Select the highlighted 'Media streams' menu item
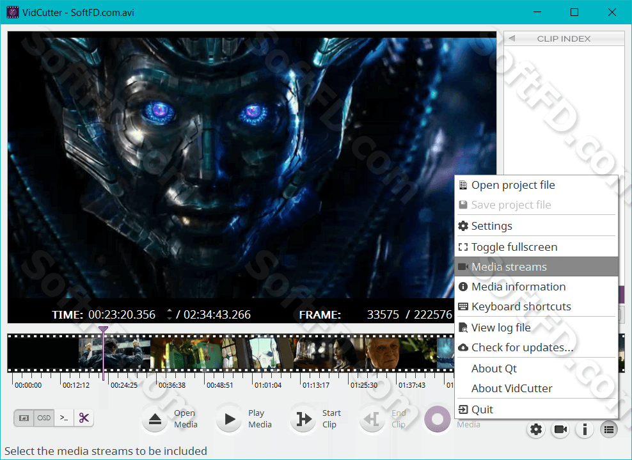This screenshot has height=460, width=632. 536,267
